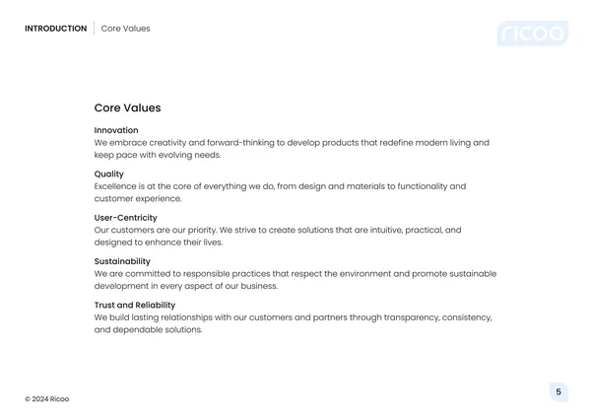Select the Quality subheading

click(109, 175)
